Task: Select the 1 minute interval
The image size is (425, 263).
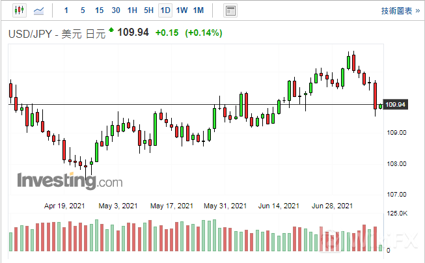Action: (66, 10)
